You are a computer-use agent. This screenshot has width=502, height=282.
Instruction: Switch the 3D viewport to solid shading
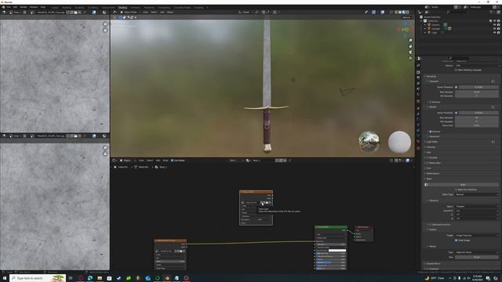click(x=400, y=13)
